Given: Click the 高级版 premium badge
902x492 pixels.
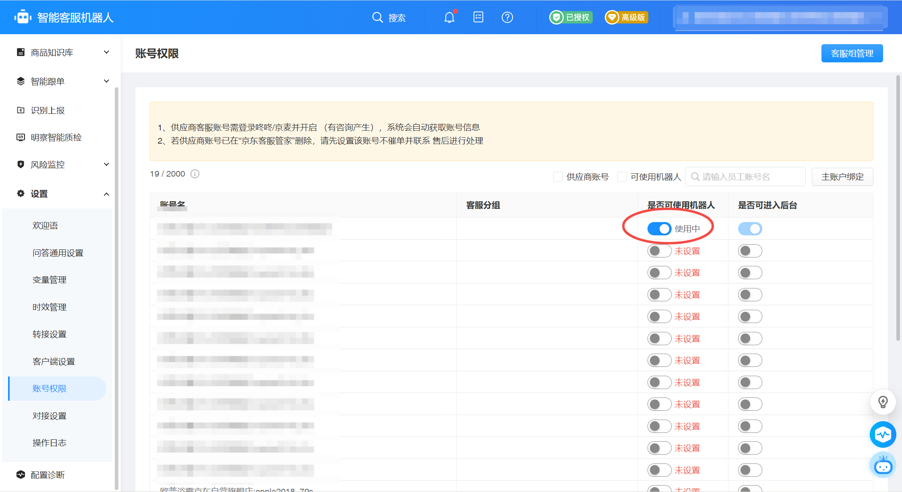Looking at the screenshot, I should pyautogui.click(x=627, y=17).
